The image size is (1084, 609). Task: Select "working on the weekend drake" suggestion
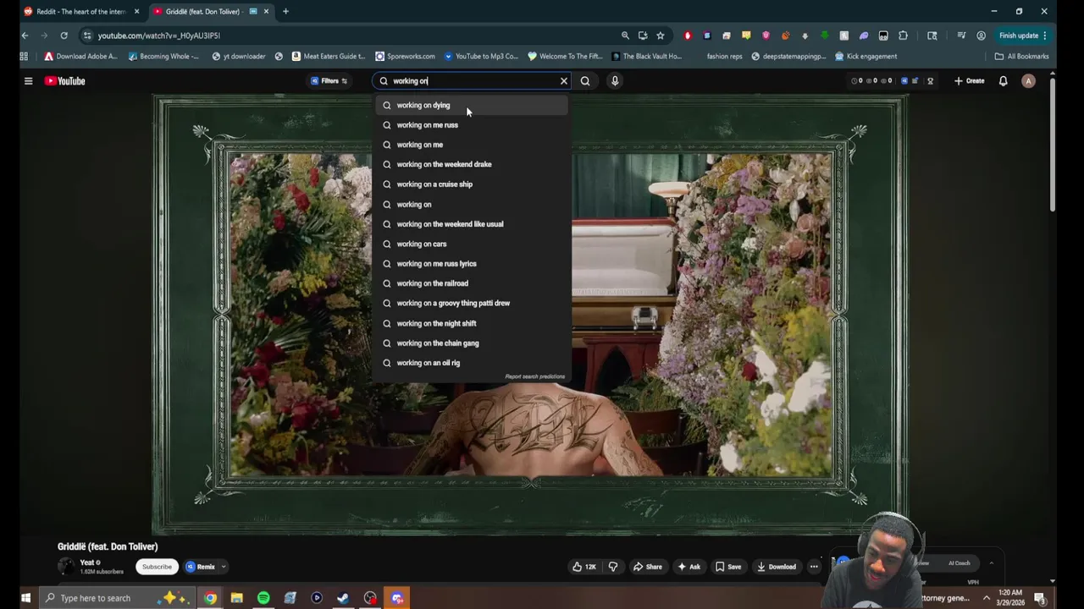[472, 165]
